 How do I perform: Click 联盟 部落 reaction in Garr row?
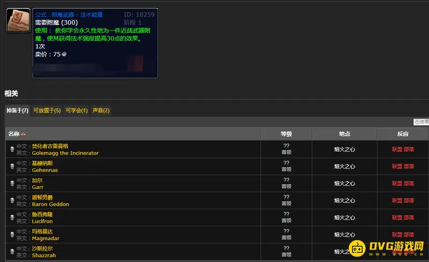point(403,184)
